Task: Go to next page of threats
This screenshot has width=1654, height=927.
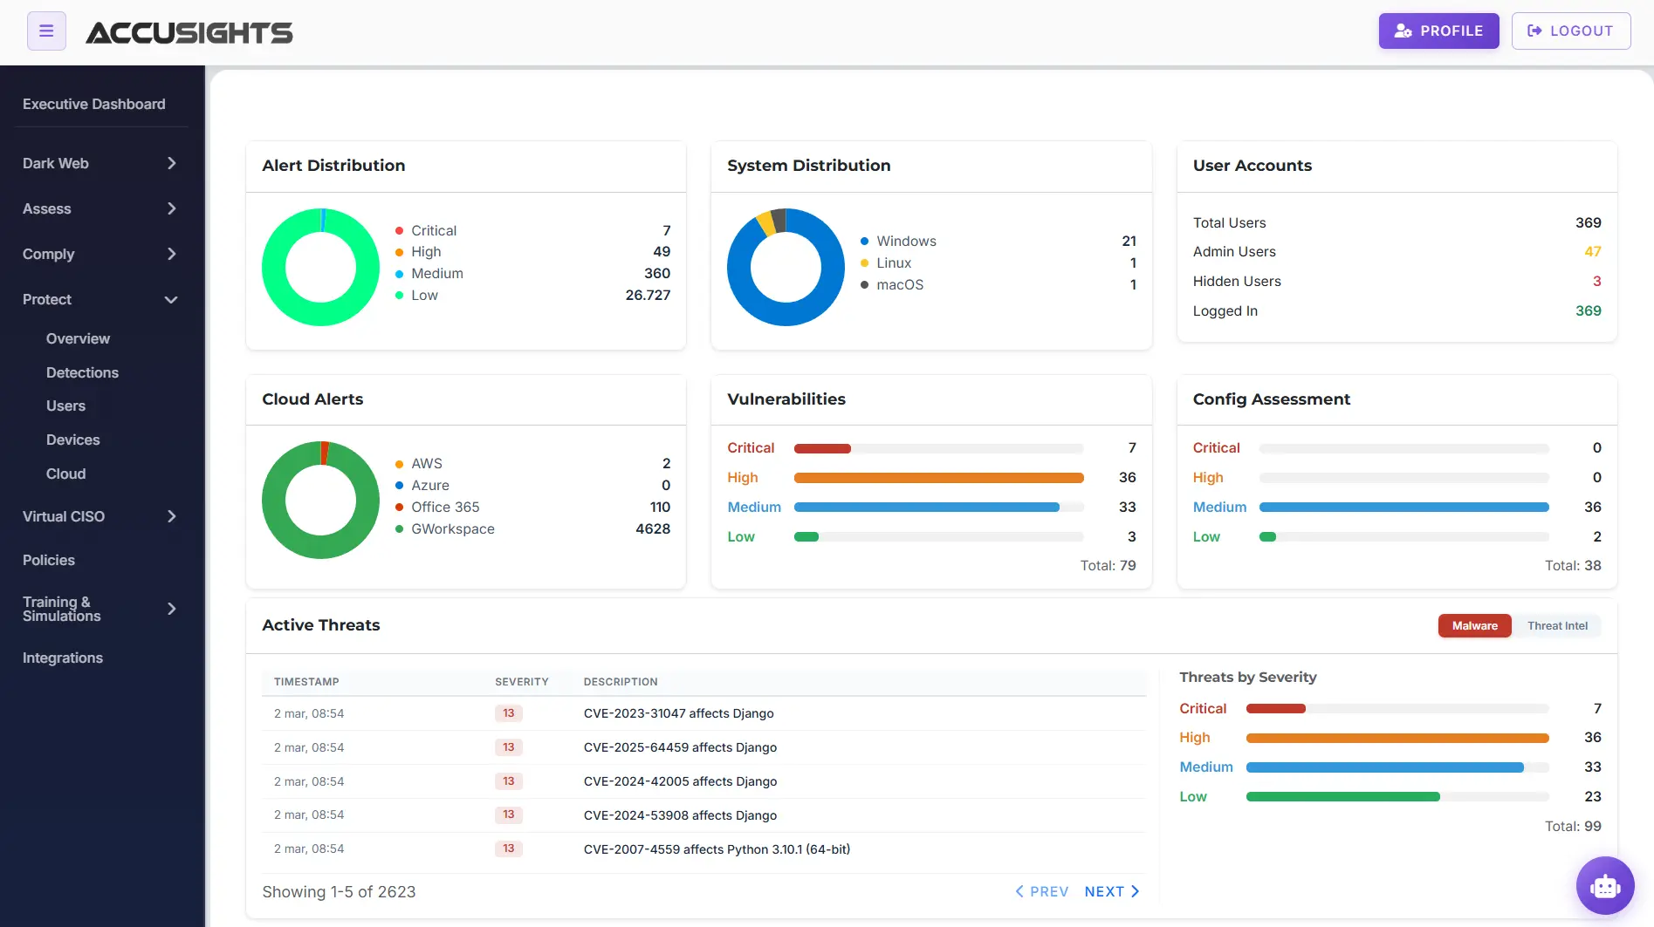Action: [x=1112, y=891]
